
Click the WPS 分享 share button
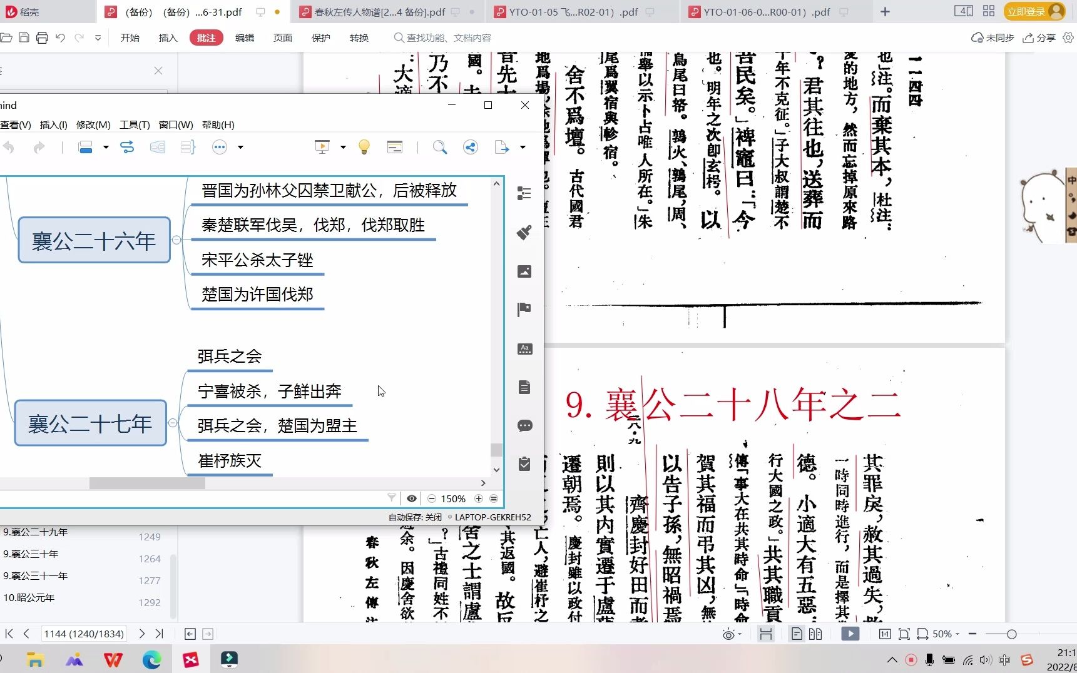(x=1039, y=38)
